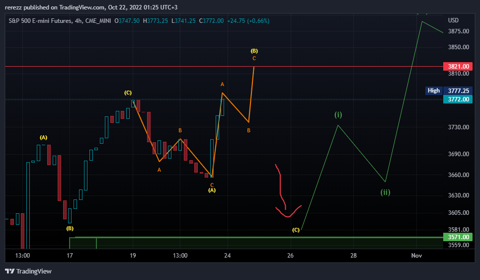Click the 3605.00 price axis label
The image size is (480, 280).
tap(459, 213)
